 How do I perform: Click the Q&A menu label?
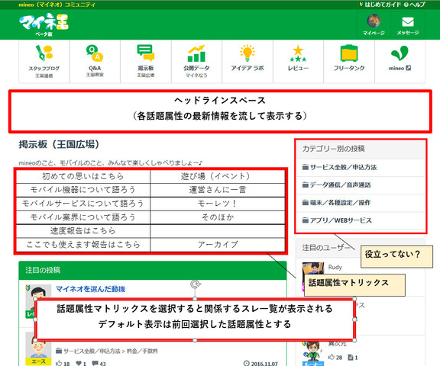click(95, 68)
